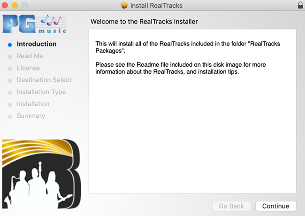Click the Install RealTracks window title

(156, 6)
